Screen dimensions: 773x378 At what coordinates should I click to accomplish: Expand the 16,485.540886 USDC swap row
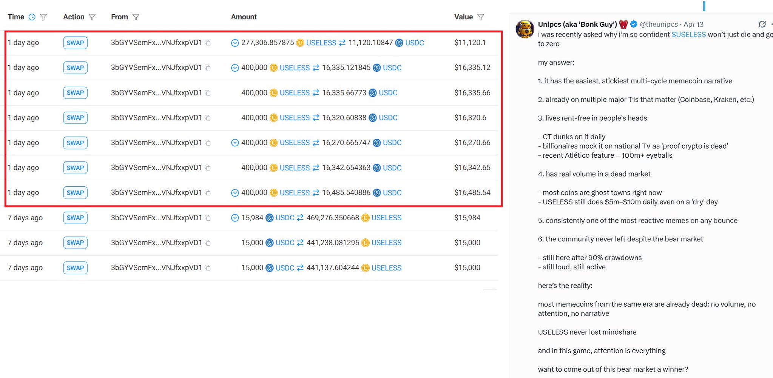(235, 193)
